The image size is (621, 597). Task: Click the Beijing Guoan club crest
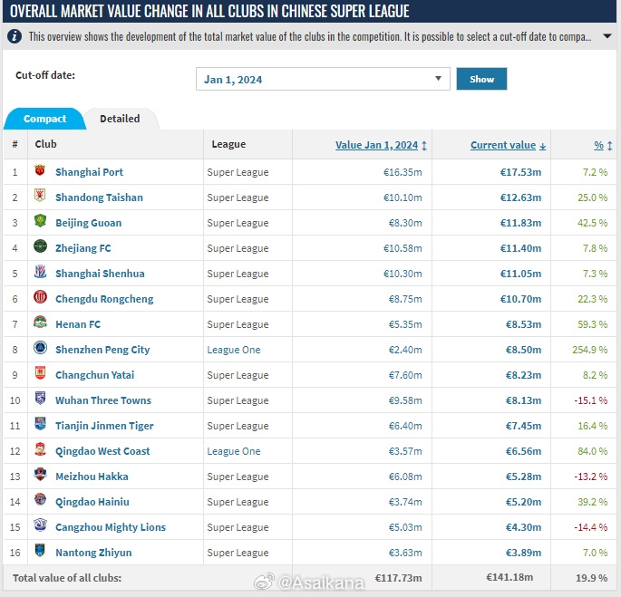pos(40,221)
